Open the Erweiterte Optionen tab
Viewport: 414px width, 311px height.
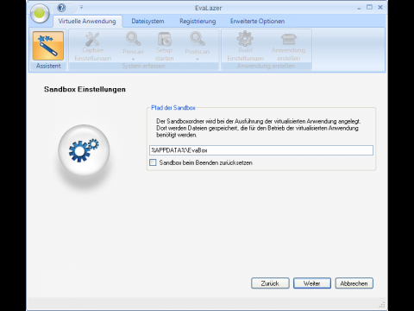click(257, 21)
